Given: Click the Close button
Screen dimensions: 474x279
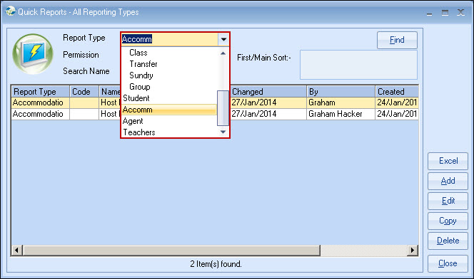Looking at the screenshot, I should [x=448, y=263].
